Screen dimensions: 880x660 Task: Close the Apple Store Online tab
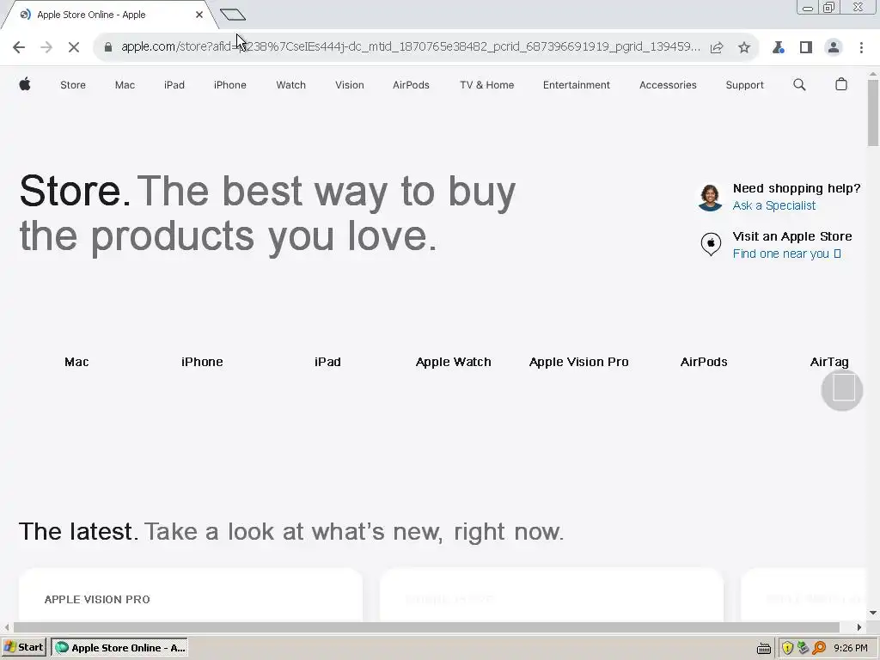tap(199, 15)
